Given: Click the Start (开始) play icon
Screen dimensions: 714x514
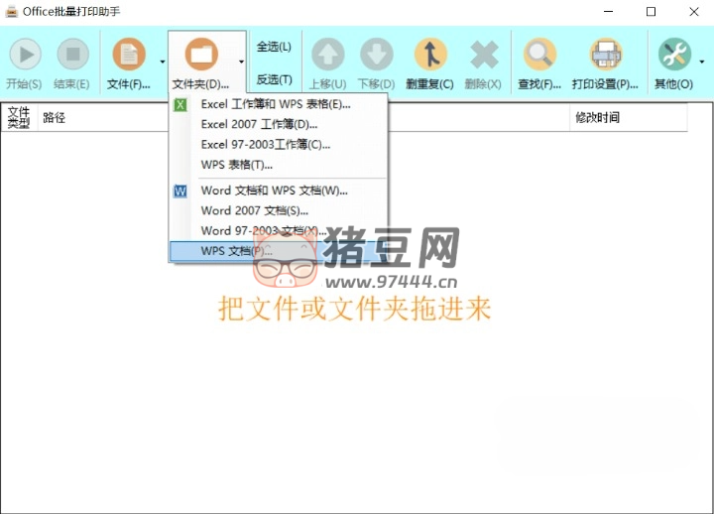Looking at the screenshot, I should 25,55.
